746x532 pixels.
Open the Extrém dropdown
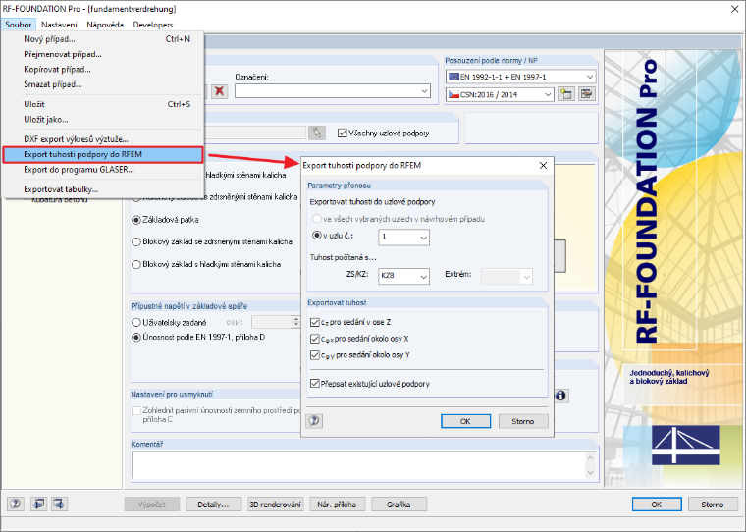click(x=506, y=276)
